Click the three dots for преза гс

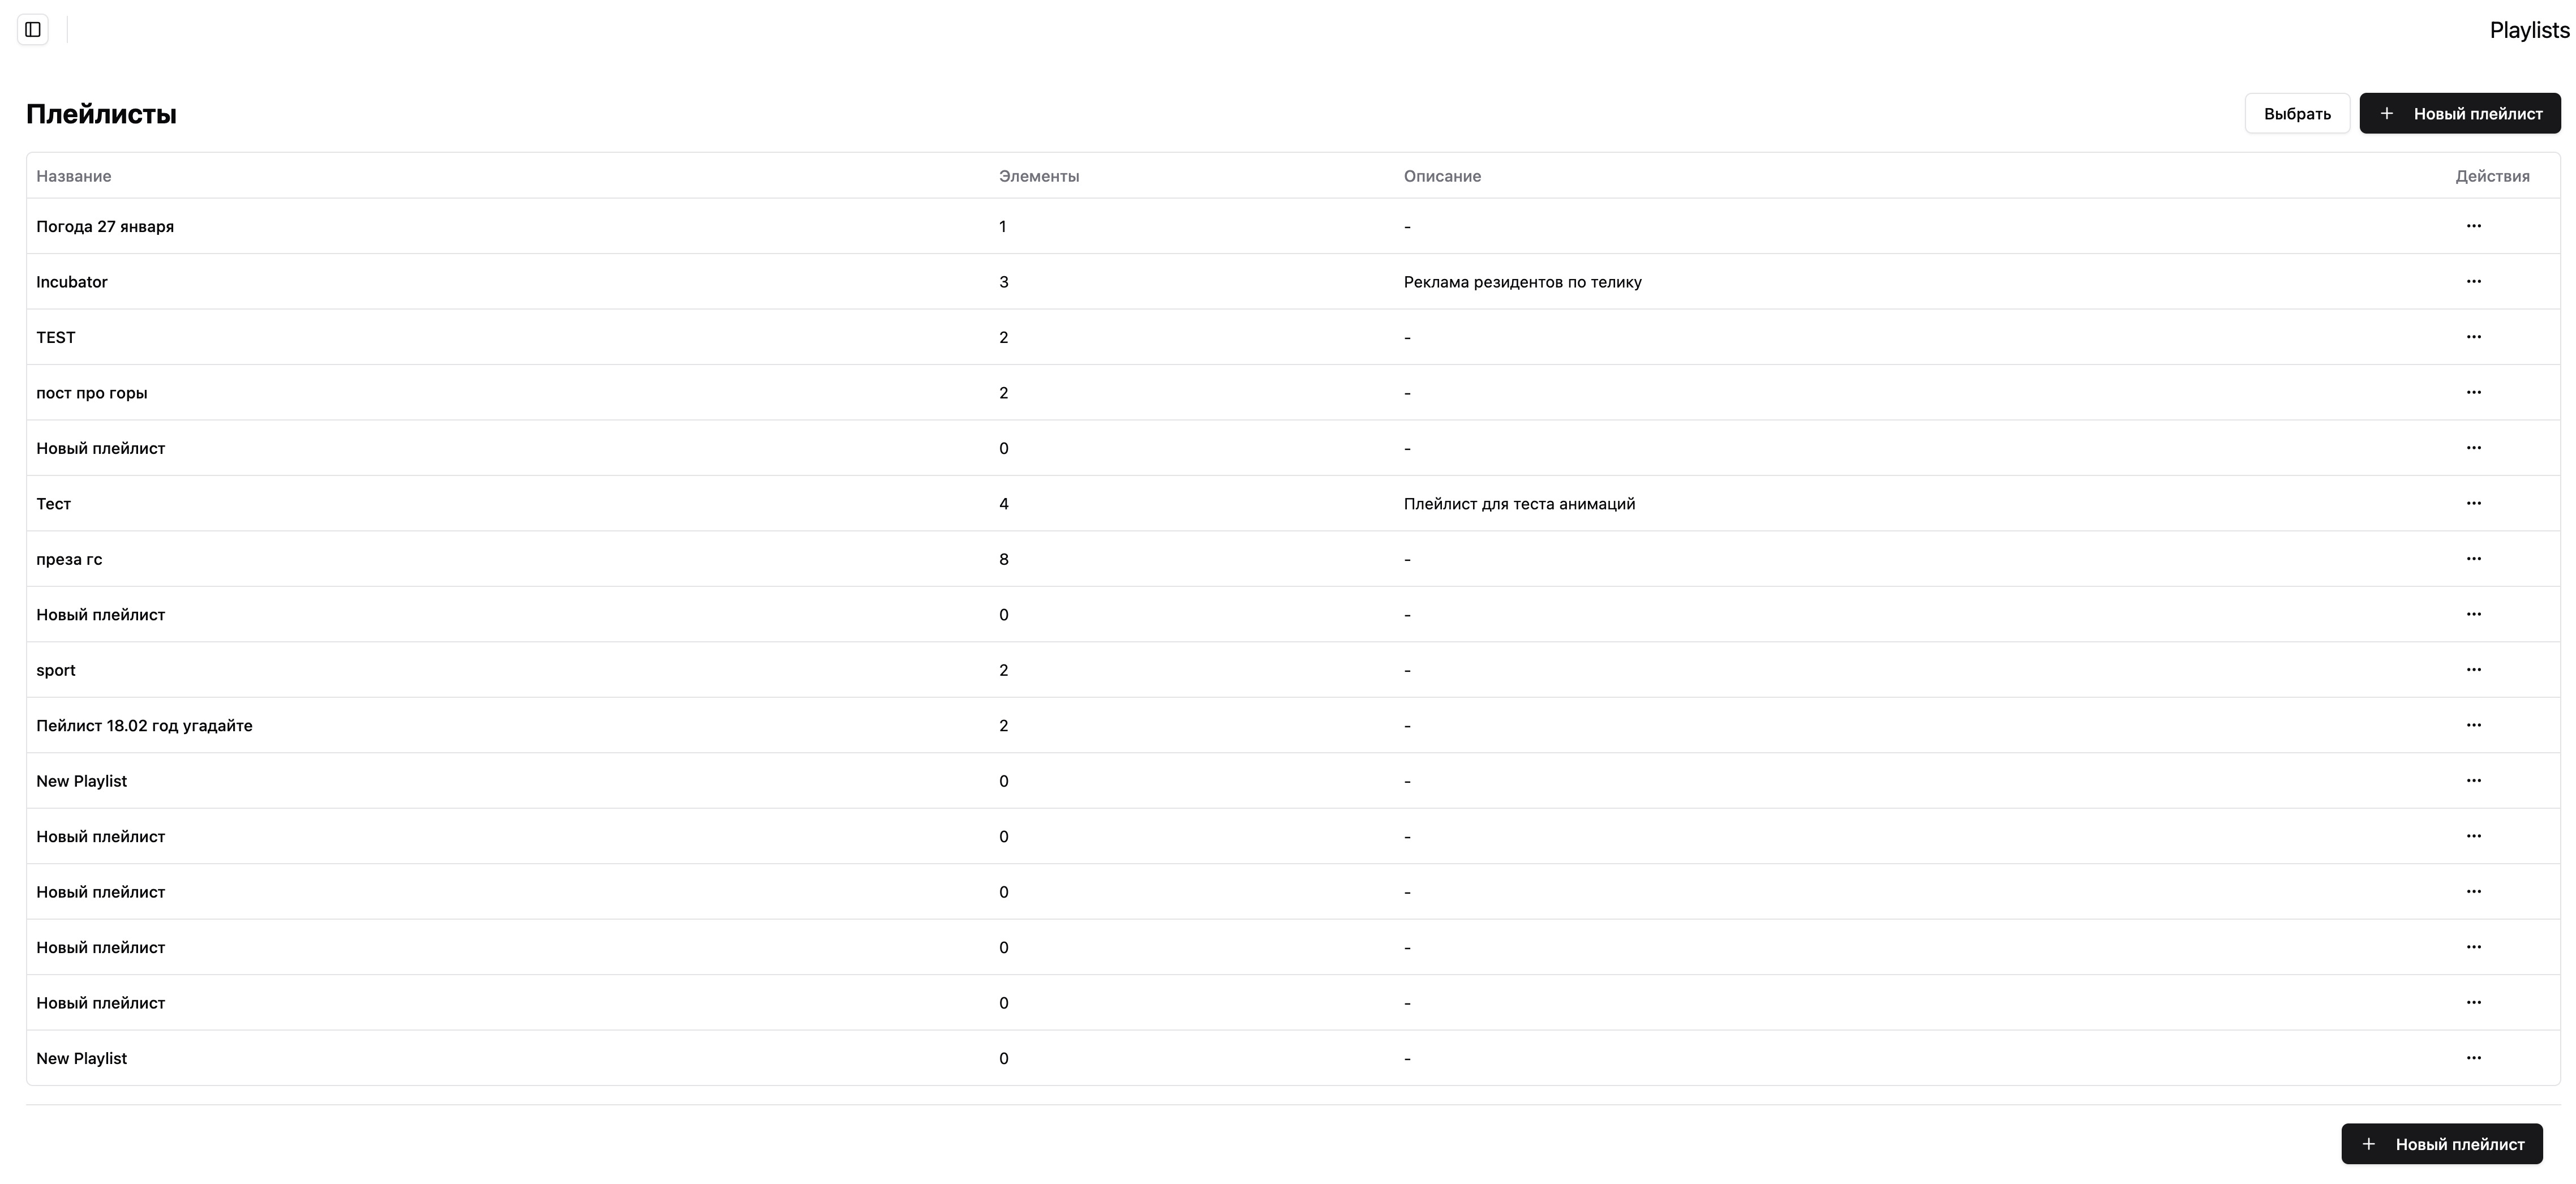point(2473,559)
